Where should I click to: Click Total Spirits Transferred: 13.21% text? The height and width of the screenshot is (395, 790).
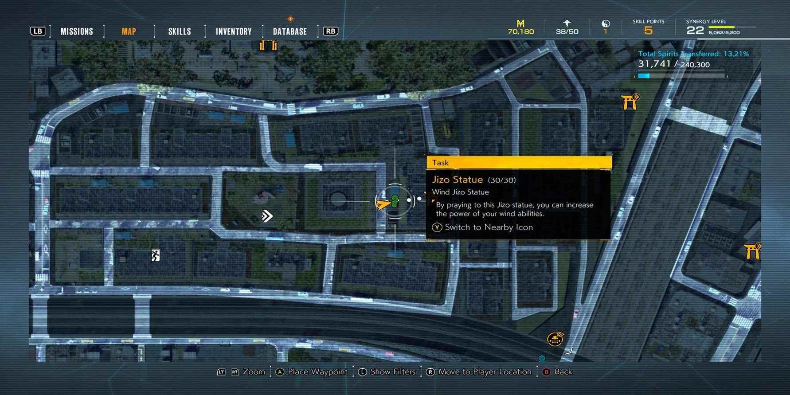(x=693, y=54)
